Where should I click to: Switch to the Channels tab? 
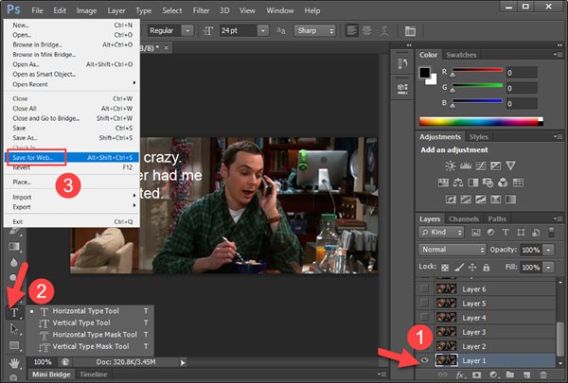(x=464, y=219)
